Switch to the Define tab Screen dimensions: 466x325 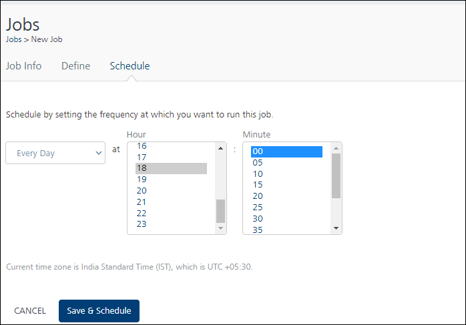(76, 66)
